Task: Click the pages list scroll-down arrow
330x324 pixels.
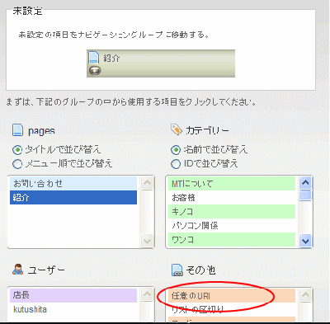Action: pos(147,241)
